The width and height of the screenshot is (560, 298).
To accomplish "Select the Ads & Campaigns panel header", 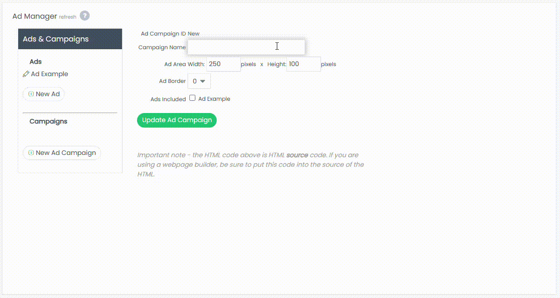I will click(x=70, y=39).
